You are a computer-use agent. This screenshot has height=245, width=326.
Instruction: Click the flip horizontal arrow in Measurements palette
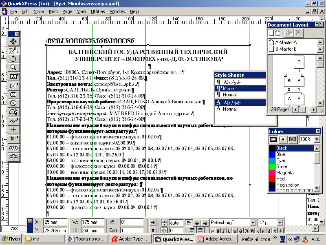pyautogui.click(x=153, y=222)
